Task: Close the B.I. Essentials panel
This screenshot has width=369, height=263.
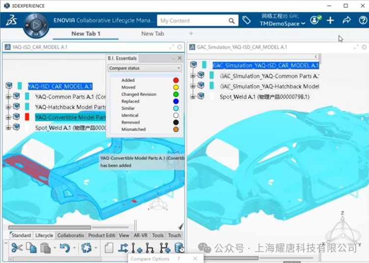Action: pyautogui.click(x=180, y=58)
